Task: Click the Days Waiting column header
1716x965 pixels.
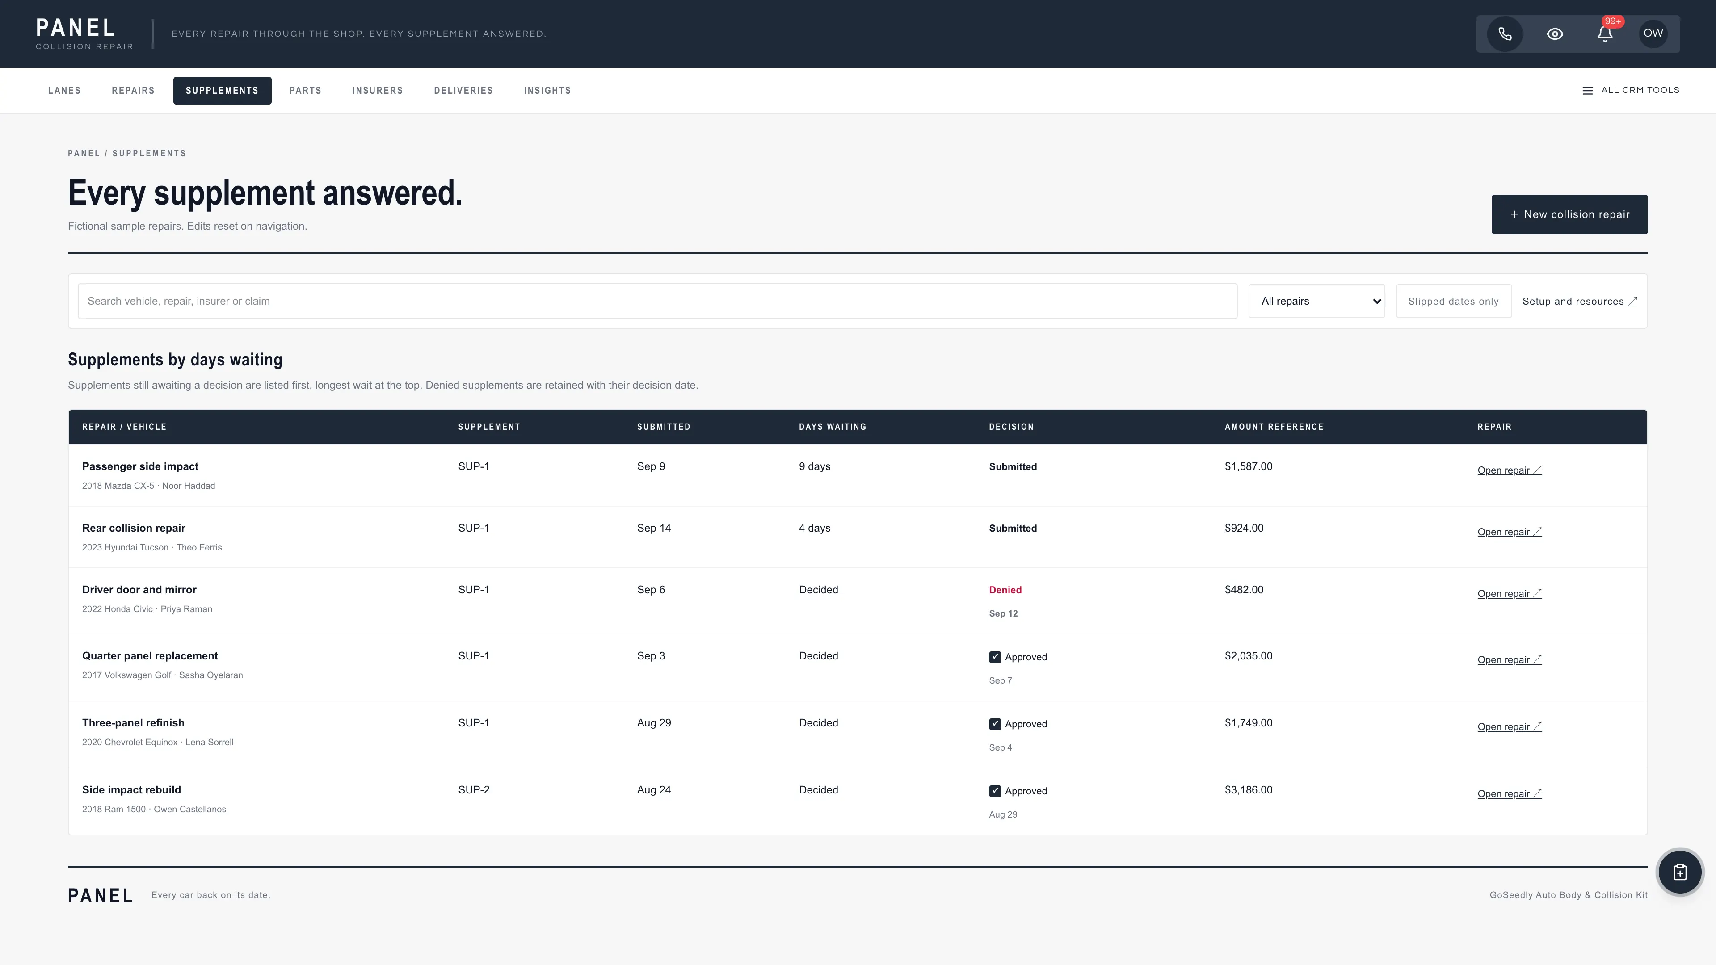Action: [x=833, y=427]
